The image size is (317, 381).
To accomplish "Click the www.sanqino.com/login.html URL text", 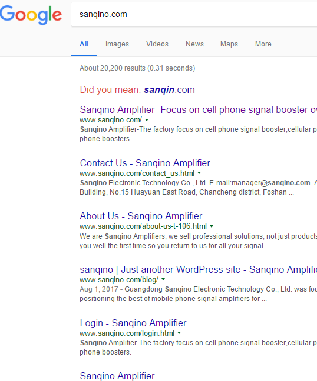I will pyautogui.click(x=127, y=333).
